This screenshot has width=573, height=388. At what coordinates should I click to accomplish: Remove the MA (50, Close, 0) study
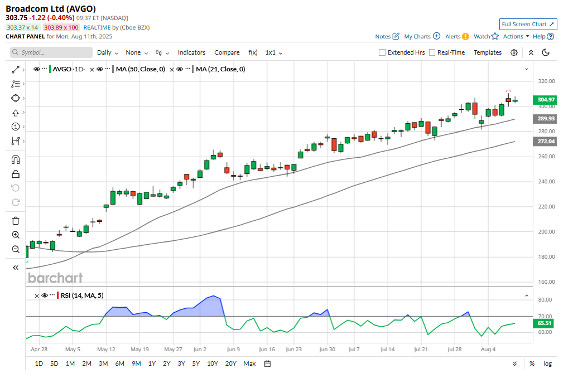point(92,69)
